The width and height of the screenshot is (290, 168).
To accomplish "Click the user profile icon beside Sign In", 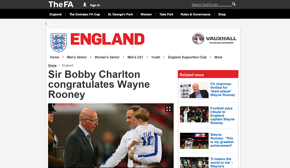I will pos(85,5).
